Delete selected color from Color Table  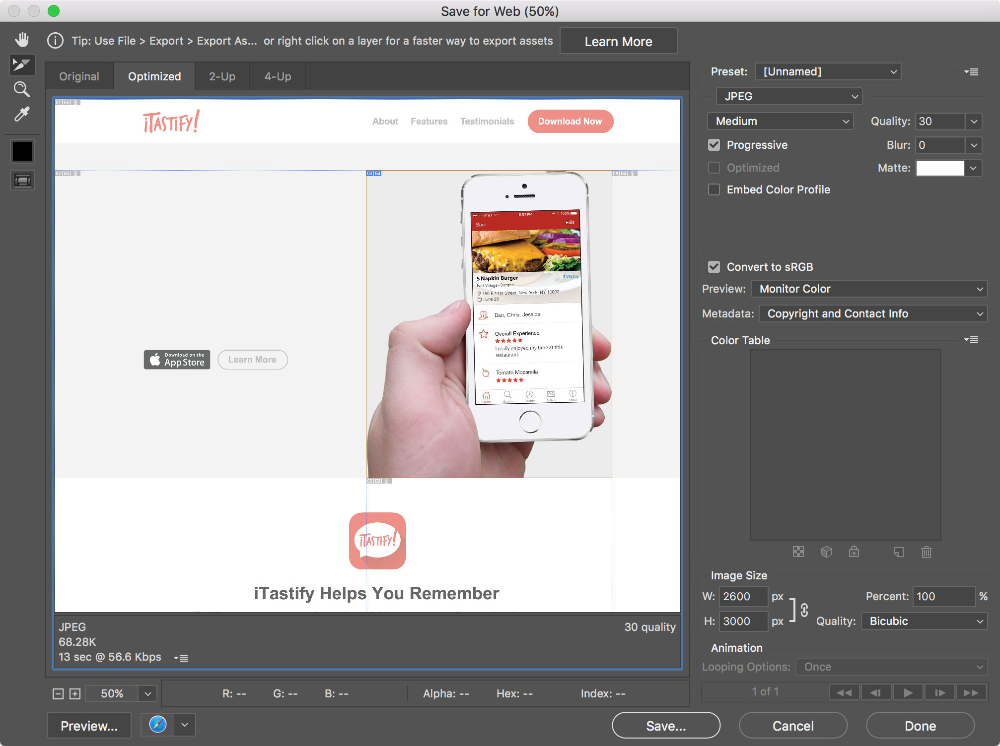[x=927, y=552]
